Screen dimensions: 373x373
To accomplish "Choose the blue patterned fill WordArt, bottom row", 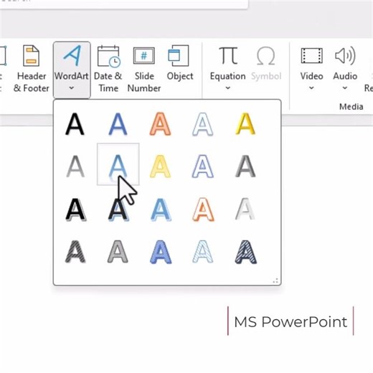I will [x=161, y=252].
